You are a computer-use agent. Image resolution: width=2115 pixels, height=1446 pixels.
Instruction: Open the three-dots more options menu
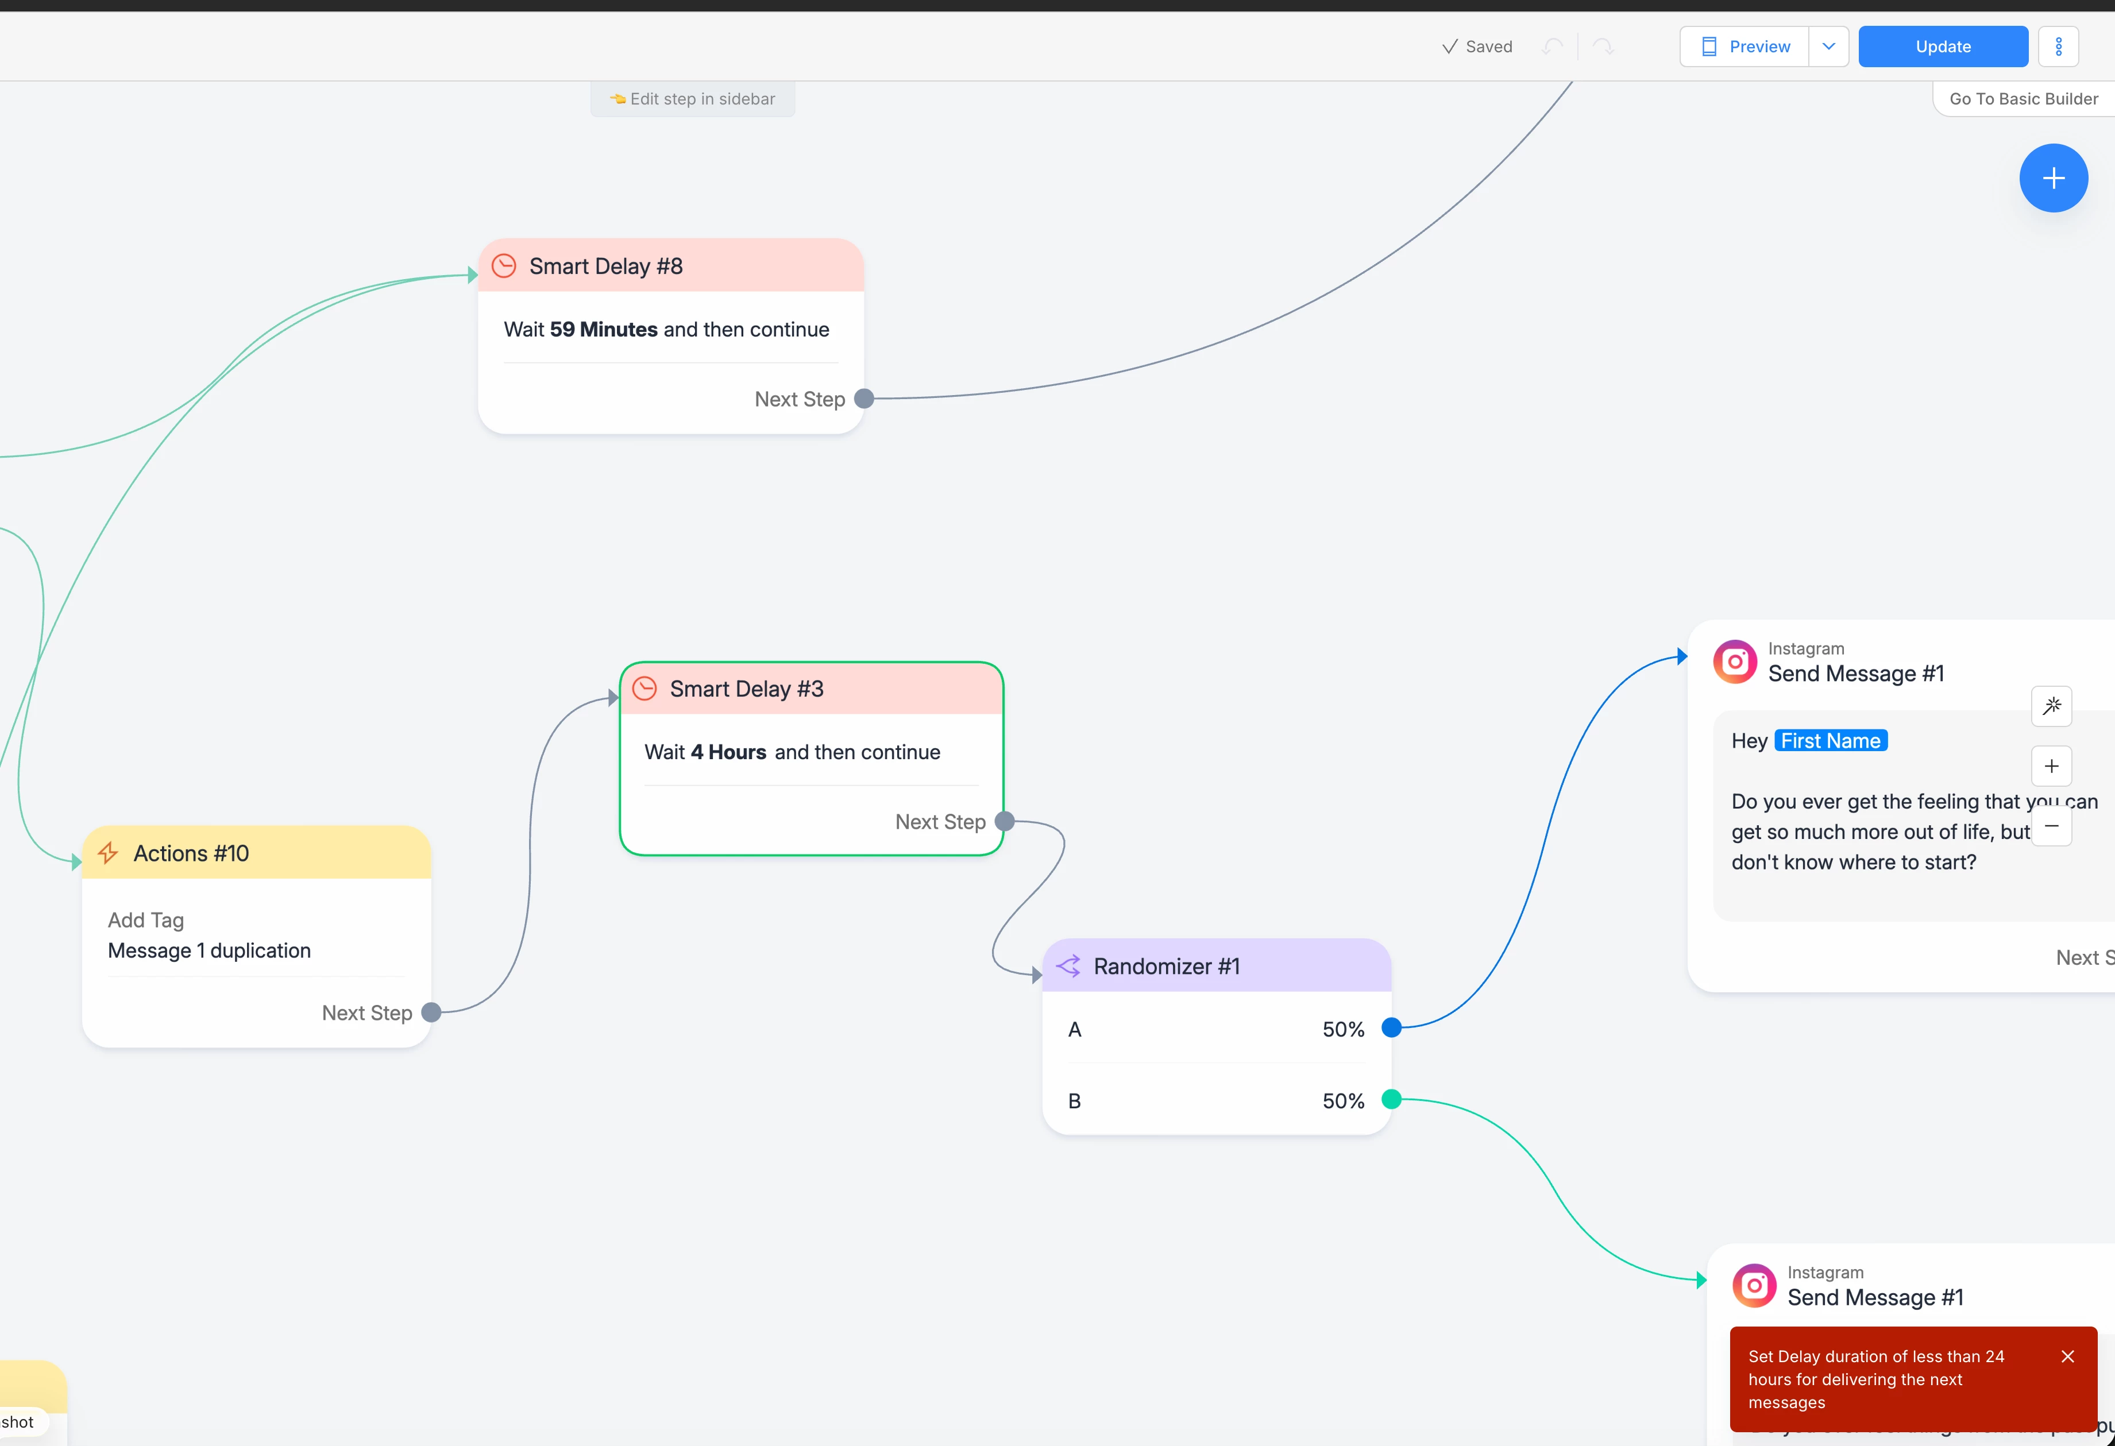click(x=2059, y=47)
